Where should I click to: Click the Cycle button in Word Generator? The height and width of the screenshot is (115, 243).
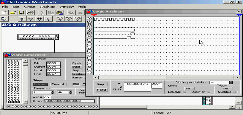point(77,63)
